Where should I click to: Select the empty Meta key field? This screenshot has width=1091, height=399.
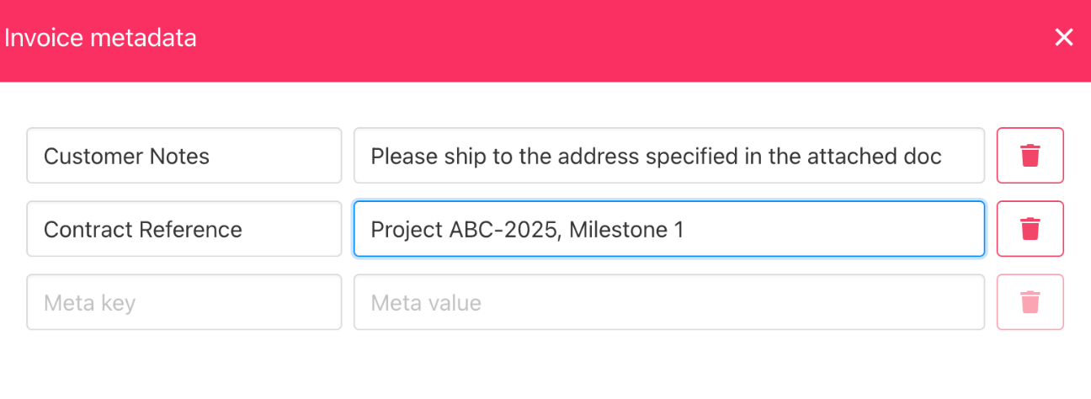(x=184, y=302)
